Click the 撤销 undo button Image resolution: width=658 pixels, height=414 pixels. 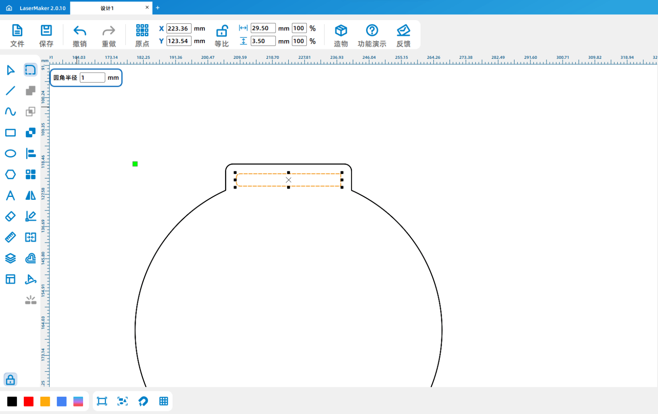click(79, 35)
